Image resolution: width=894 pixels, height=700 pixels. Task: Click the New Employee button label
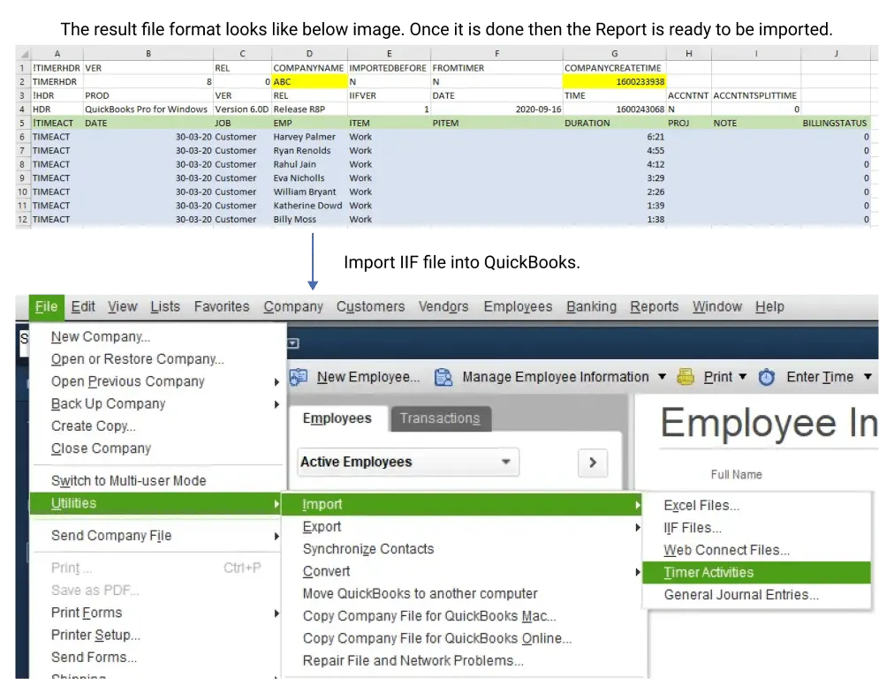point(368,377)
